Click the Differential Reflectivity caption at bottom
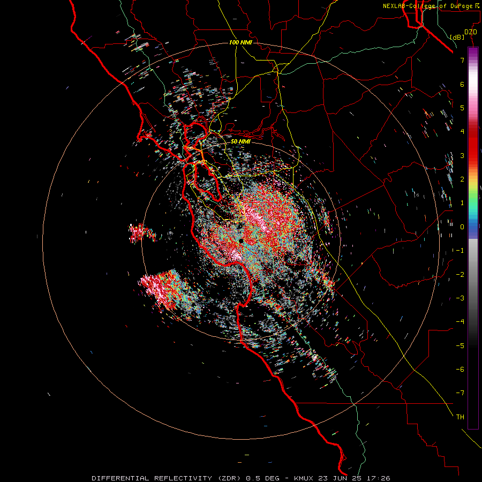 point(241,478)
